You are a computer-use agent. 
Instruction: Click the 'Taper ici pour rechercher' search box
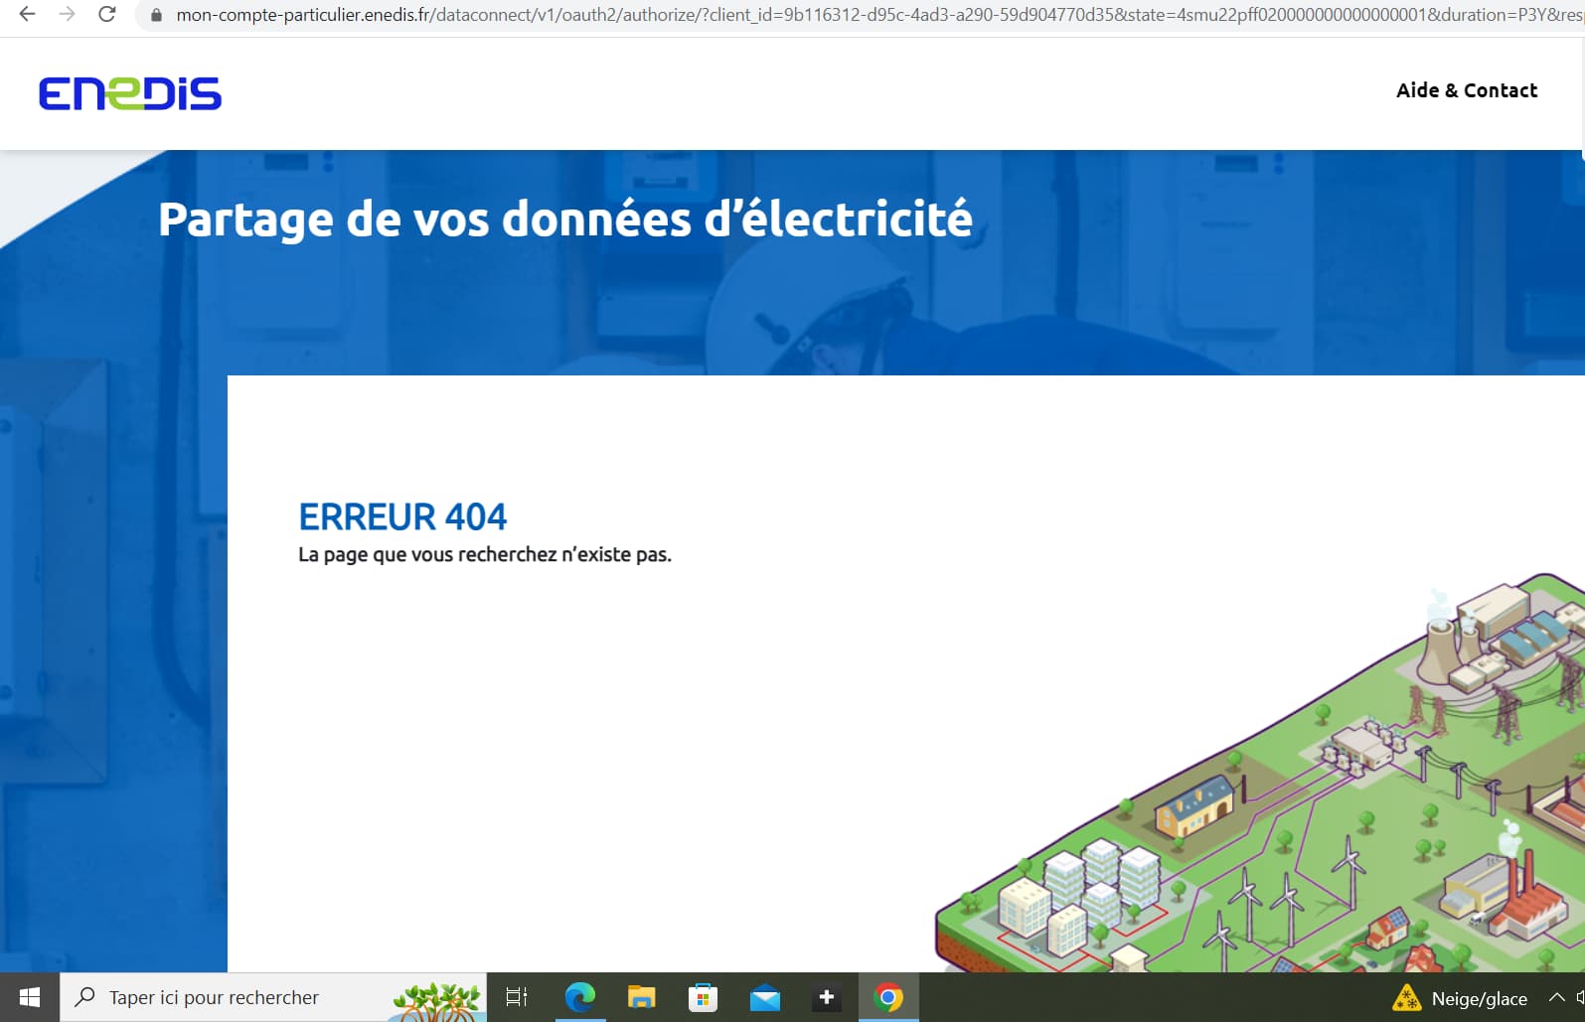[273, 997]
